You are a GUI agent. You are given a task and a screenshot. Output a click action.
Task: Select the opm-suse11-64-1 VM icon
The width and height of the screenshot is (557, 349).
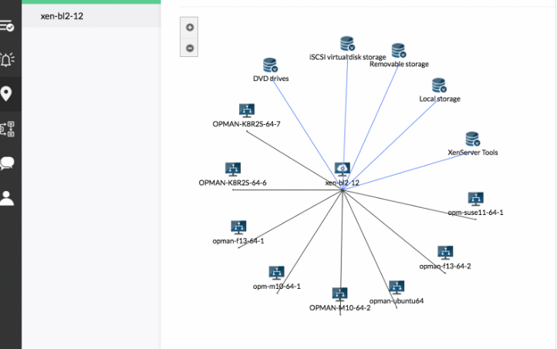[476, 199]
